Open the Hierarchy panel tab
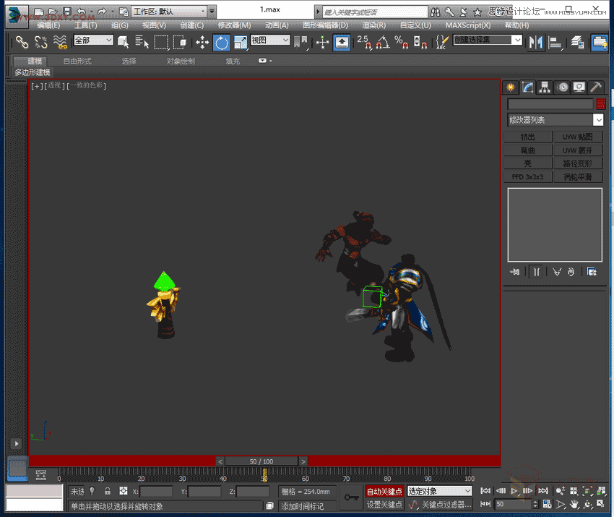 pos(545,87)
